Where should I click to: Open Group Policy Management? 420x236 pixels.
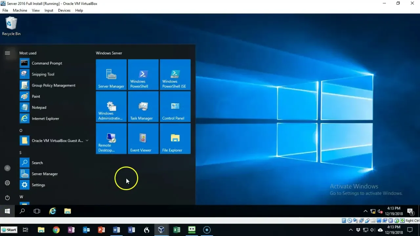(x=53, y=86)
